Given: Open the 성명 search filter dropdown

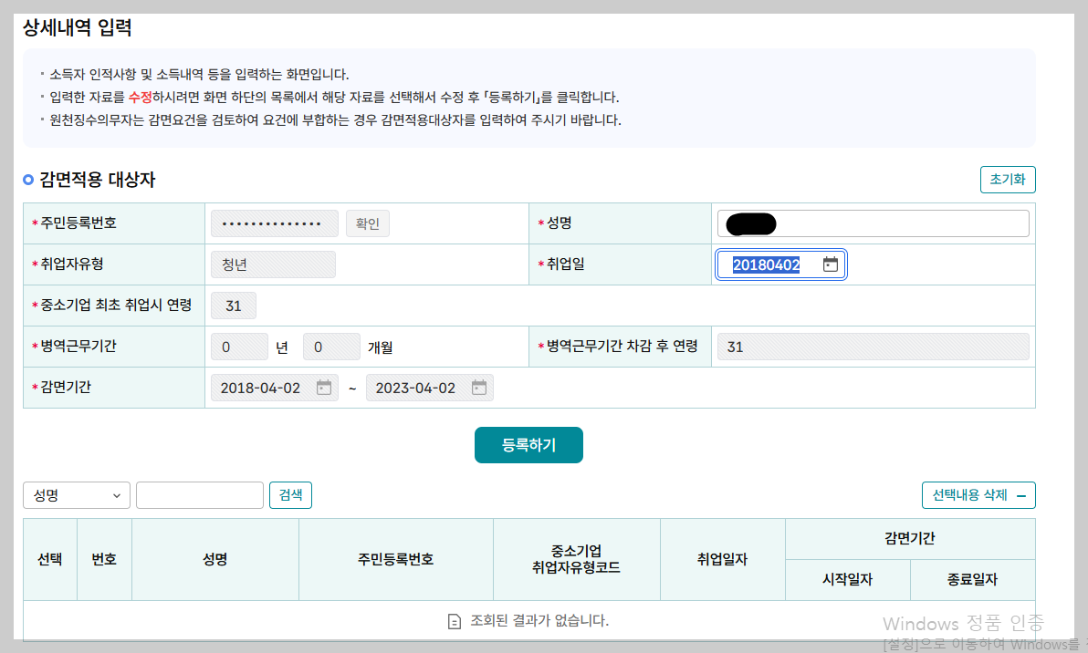Looking at the screenshot, I should point(76,495).
